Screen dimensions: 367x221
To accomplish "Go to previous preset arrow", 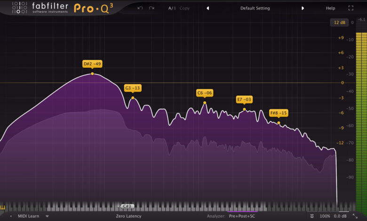I will click(207, 8).
